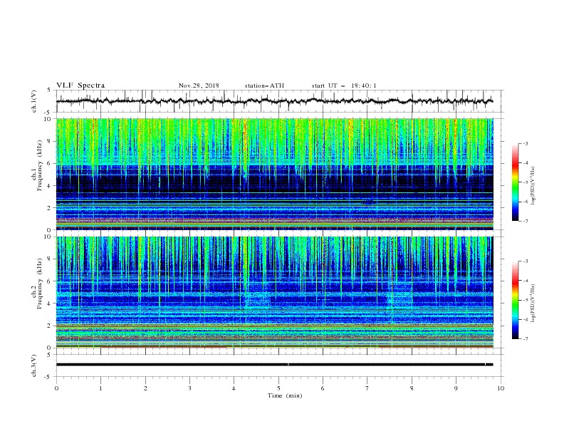Click the ch.1 voltage waveform trace
The width and height of the screenshot is (564, 436).
[274, 101]
